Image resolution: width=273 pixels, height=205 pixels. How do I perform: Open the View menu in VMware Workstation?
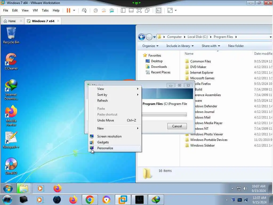pos(25,10)
